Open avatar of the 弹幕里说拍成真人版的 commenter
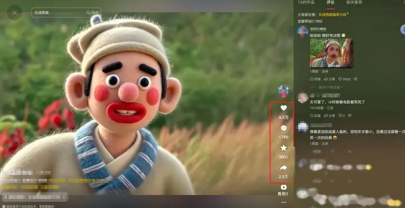 pos(303,126)
